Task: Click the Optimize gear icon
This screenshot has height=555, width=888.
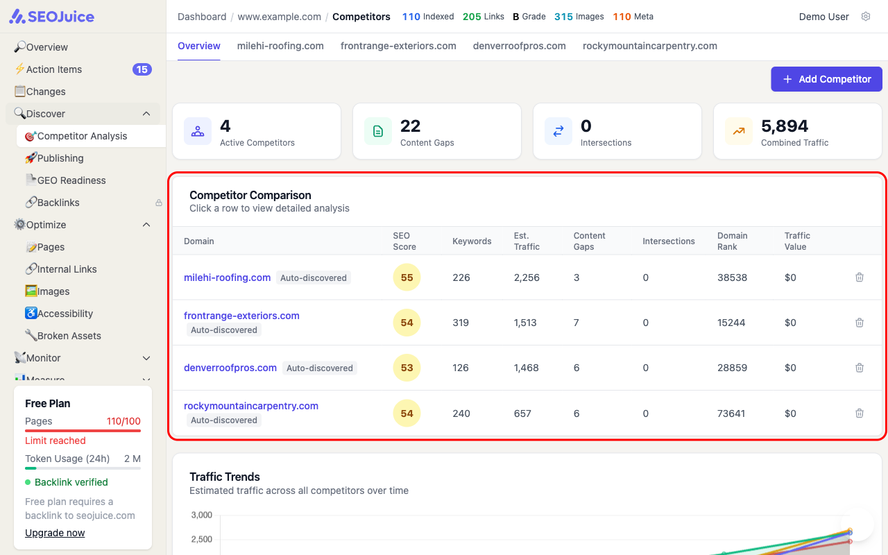Action: click(x=20, y=225)
